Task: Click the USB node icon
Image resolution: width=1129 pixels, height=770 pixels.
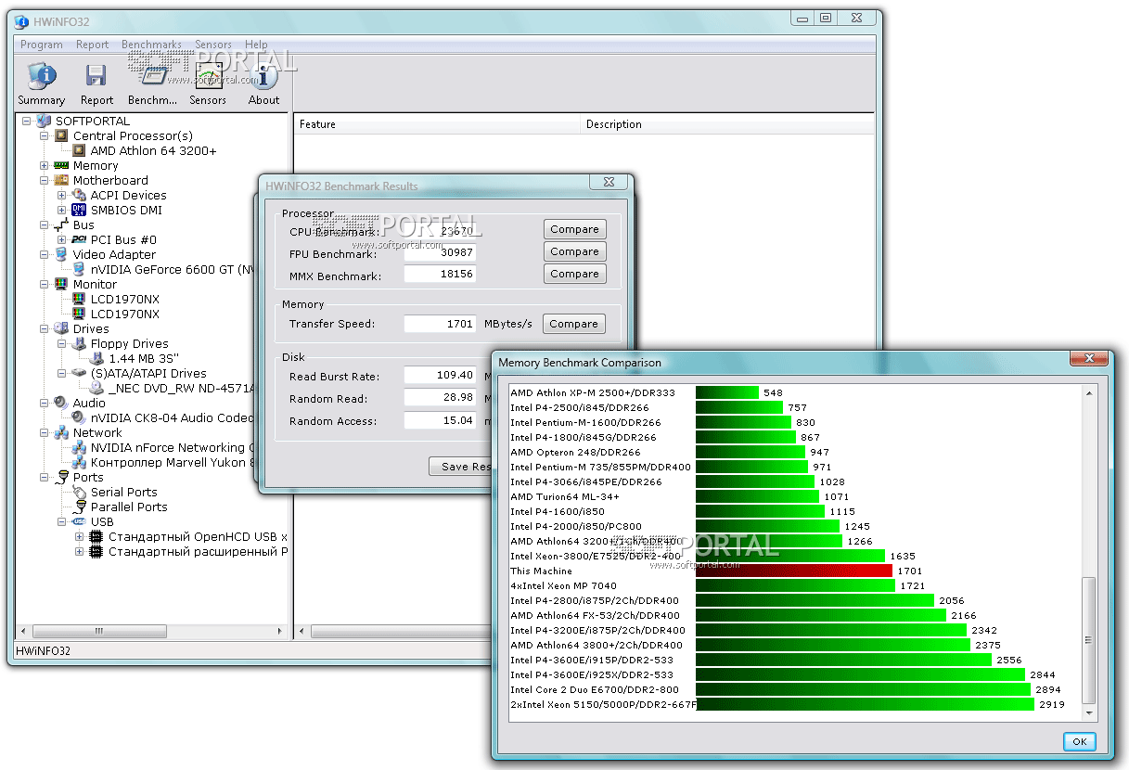Action: [79, 521]
